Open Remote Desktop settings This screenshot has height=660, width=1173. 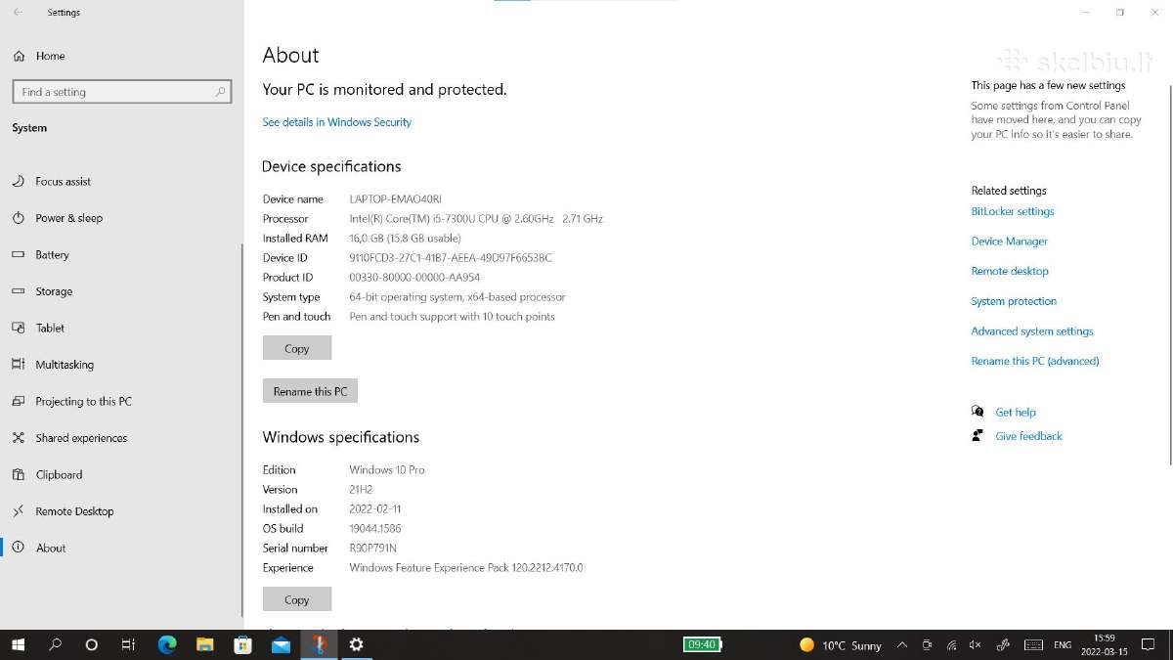tap(74, 511)
